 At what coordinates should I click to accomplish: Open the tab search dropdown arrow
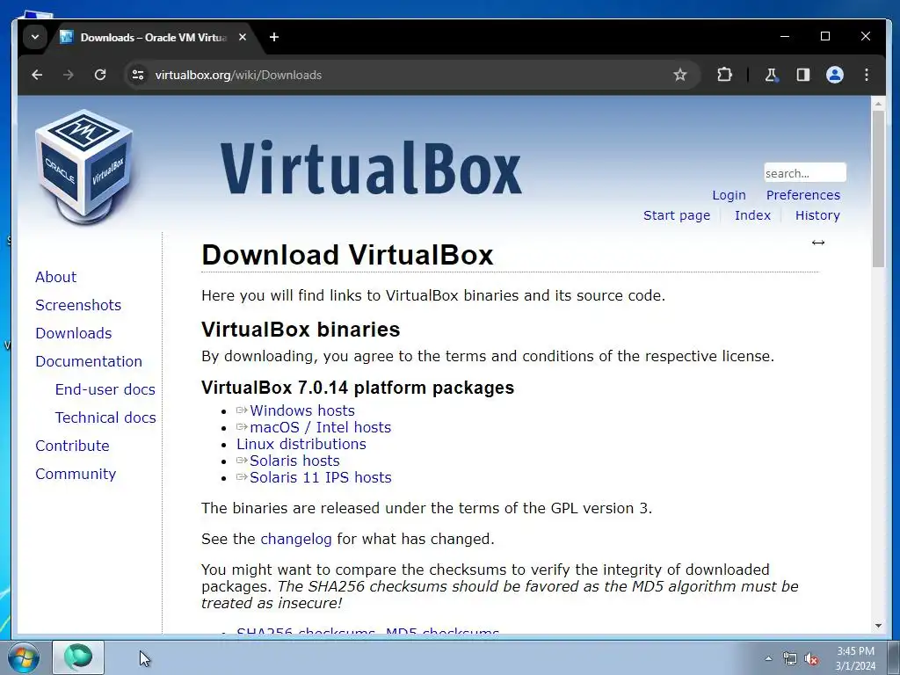[35, 37]
